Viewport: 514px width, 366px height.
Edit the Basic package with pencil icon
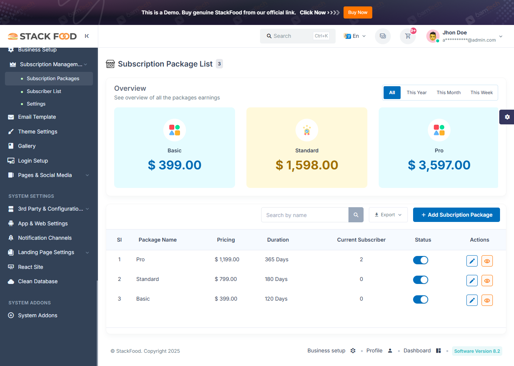tap(472, 300)
